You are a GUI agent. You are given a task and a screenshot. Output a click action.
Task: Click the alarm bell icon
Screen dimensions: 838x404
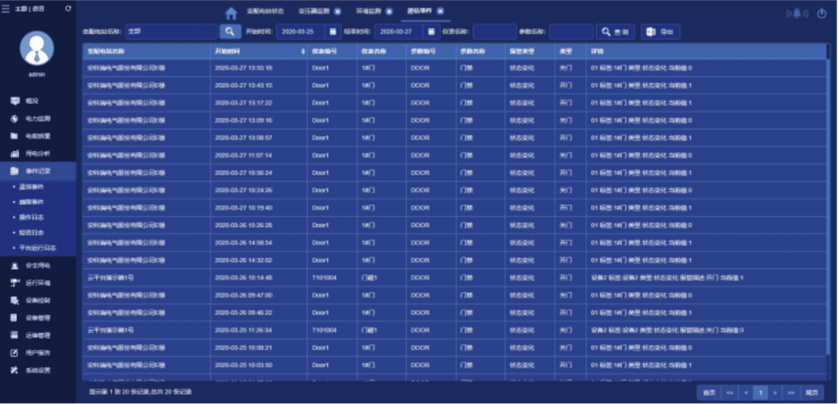[x=796, y=13]
